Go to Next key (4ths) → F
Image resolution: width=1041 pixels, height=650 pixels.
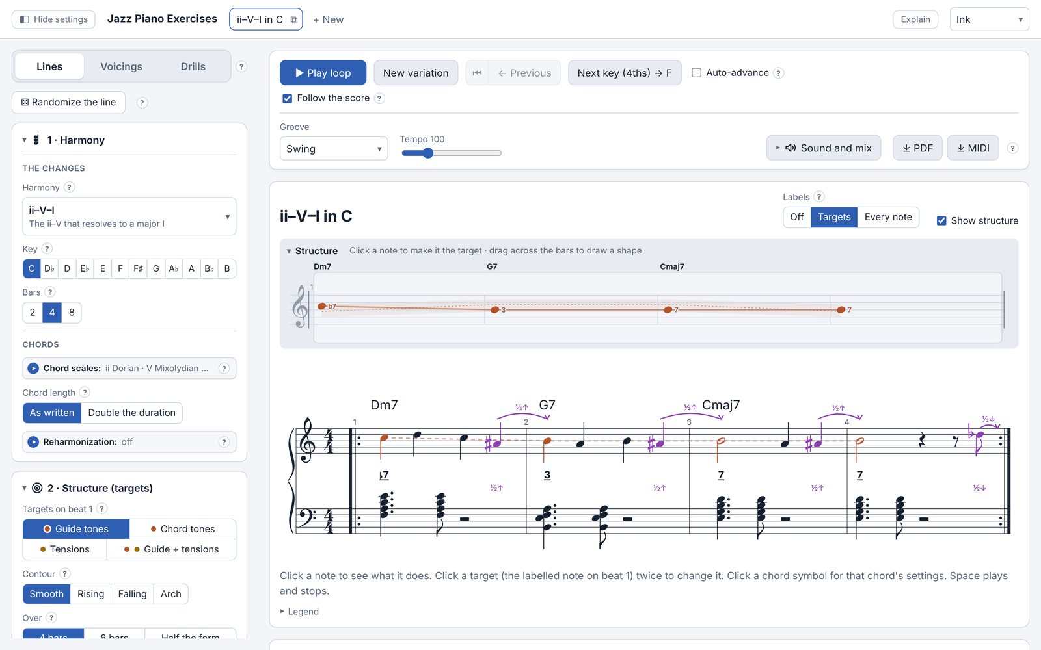tap(625, 73)
